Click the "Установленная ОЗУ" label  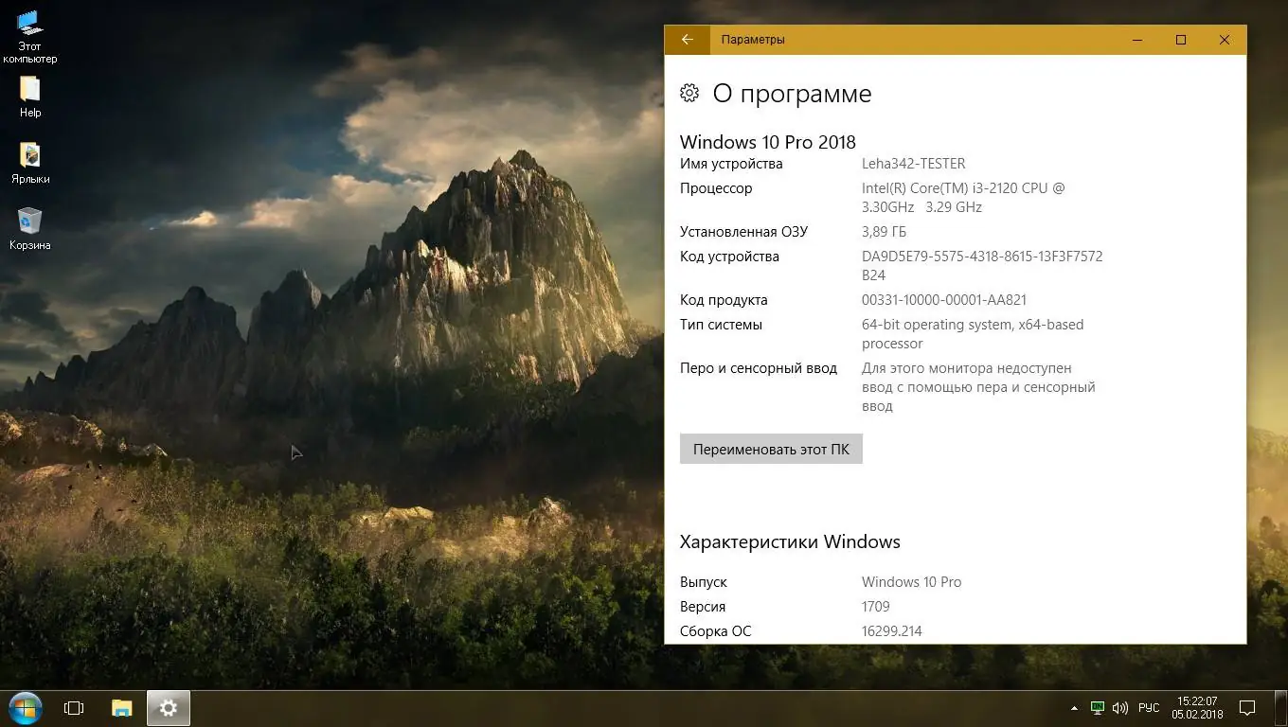pyautogui.click(x=743, y=232)
